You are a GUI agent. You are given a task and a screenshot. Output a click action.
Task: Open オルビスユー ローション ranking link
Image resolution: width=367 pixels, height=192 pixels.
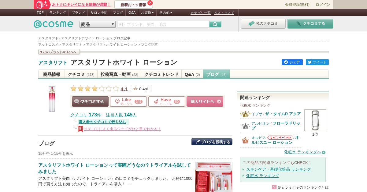tap(275, 140)
